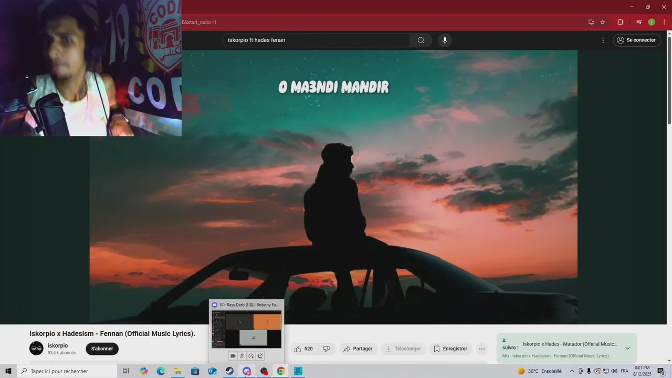Show hidden system tray icons chevron
The width and height of the screenshot is (672, 378).
[x=572, y=371]
